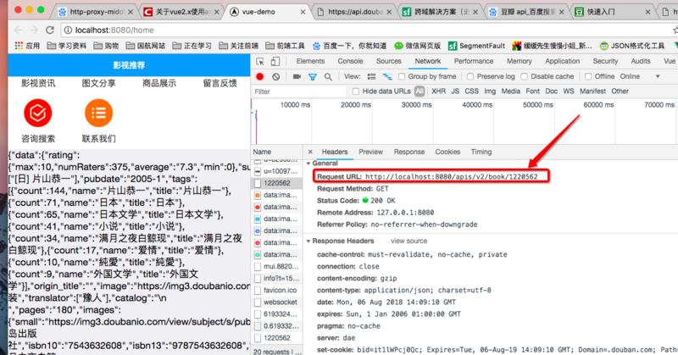Close the request details pane X
Screen dimensions: 678x355
click(x=310, y=152)
